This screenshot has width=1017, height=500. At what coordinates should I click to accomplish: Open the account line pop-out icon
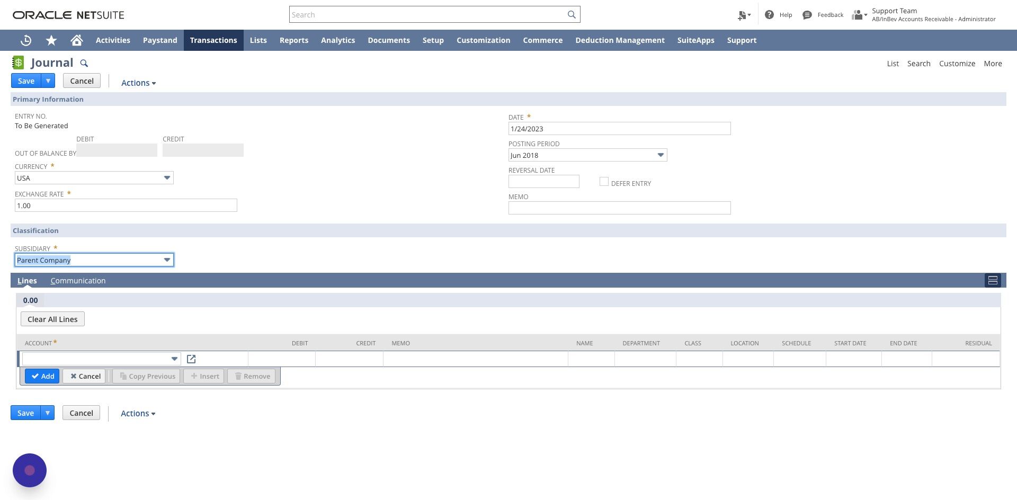point(191,359)
